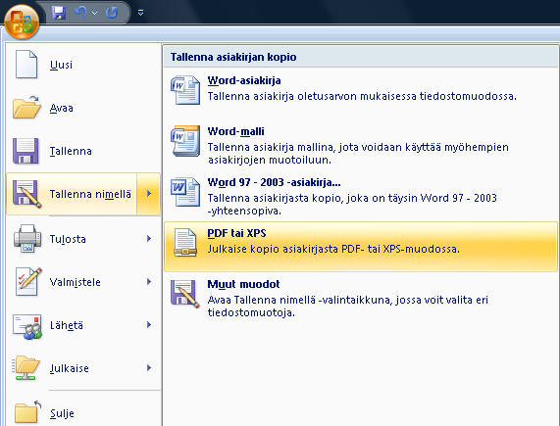Click the envelope people icon beside Lähetä
This screenshot has height=426, width=560.
click(x=27, y=326)
